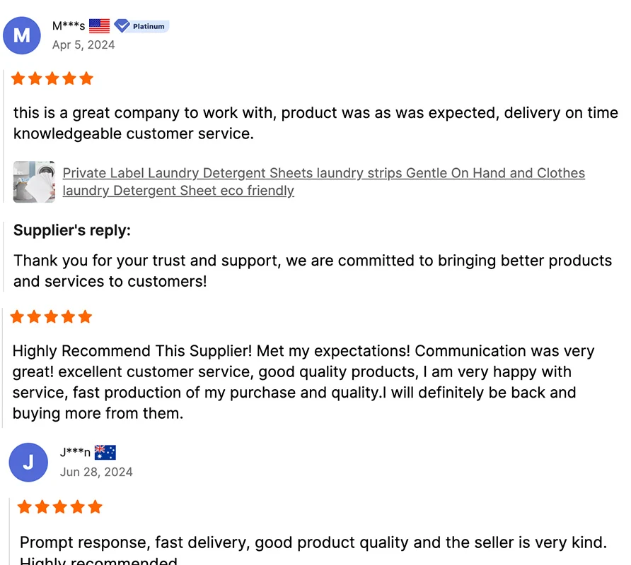Click reviewer name M***s
This screenshot has width=631, height=565.
click(x=69, y=26)
